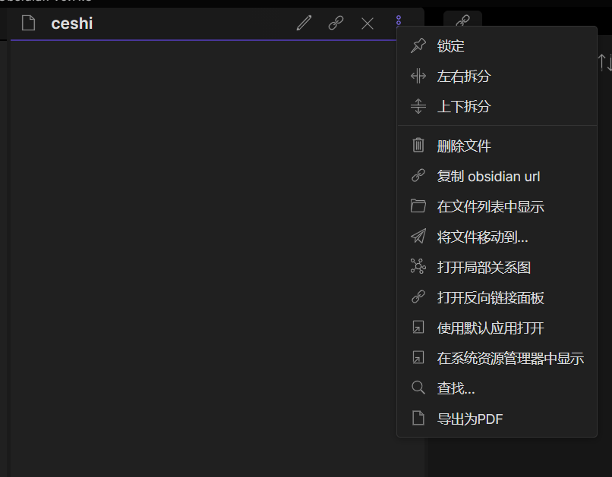Select 导出为PDF to export the note

pyautogui.click(x=470, y=418)
